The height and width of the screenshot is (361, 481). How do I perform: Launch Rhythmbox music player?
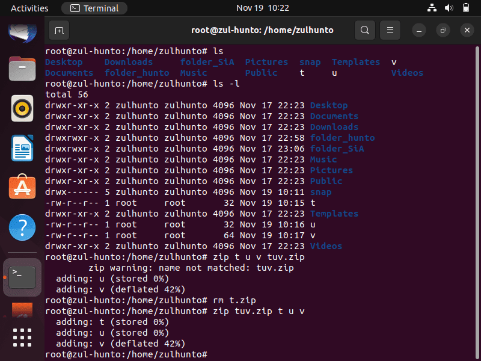[x=22, y=108]
